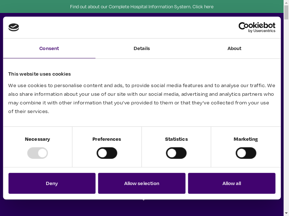Open the Complete Hospital Information System banner link
Screen dimensions: 289x216
pos(142,6)
